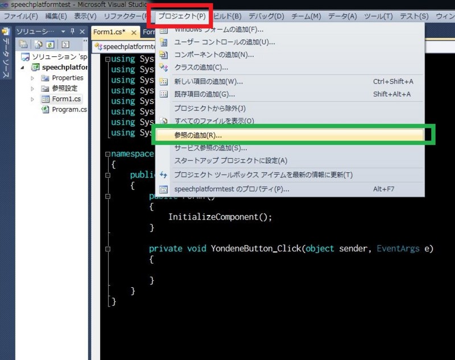Expand the Properties node
The image size is (455, 360).
pyautogui.click(x=32, y=78)
